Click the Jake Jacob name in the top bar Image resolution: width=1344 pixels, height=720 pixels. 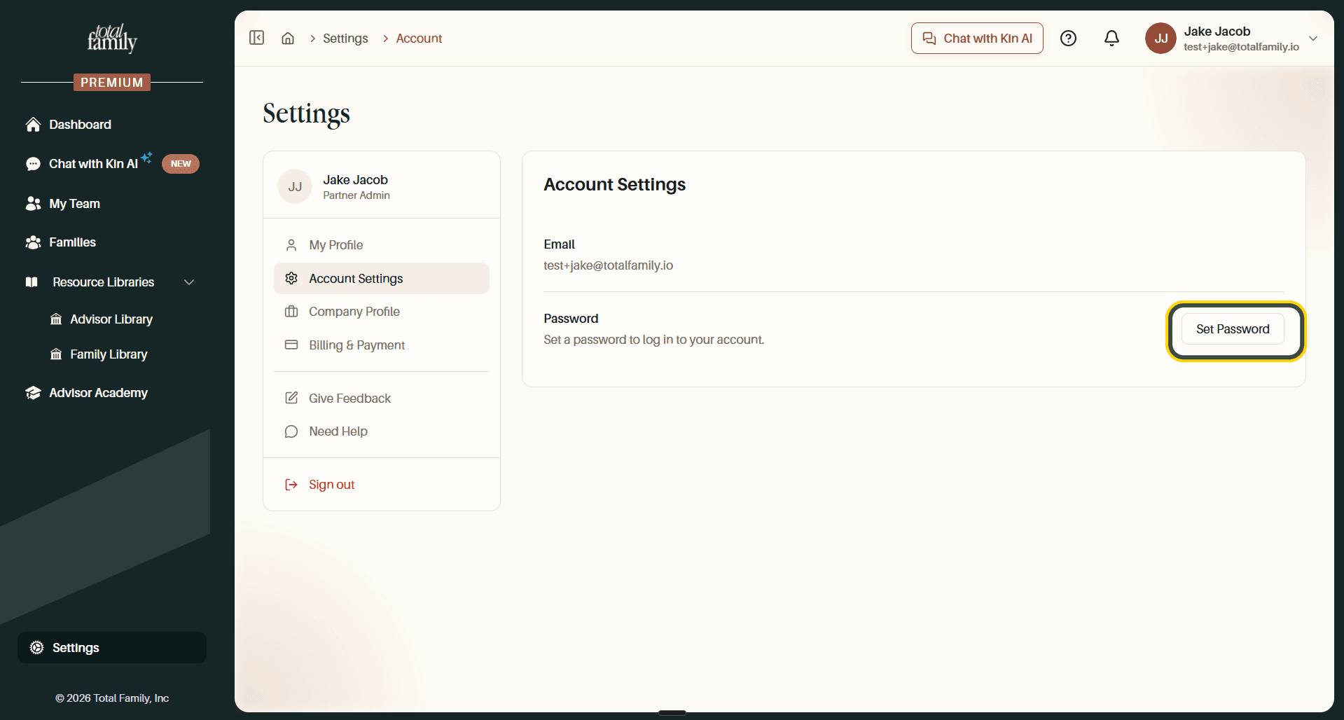tap(1217, 32)
